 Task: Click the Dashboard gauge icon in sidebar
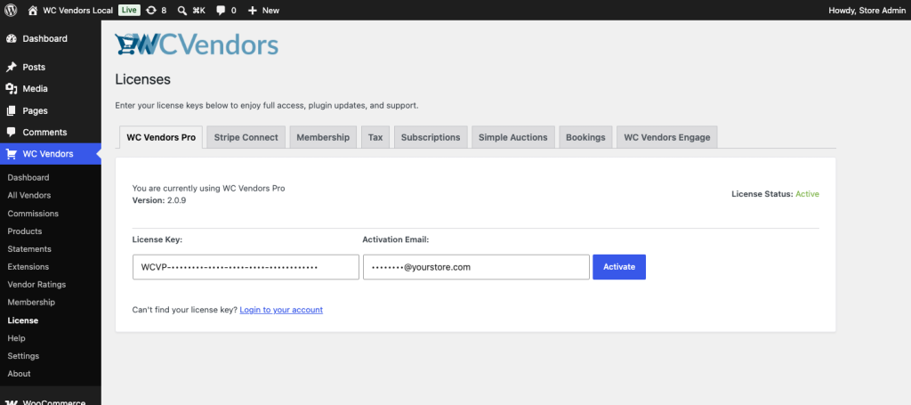coord(11,39)
